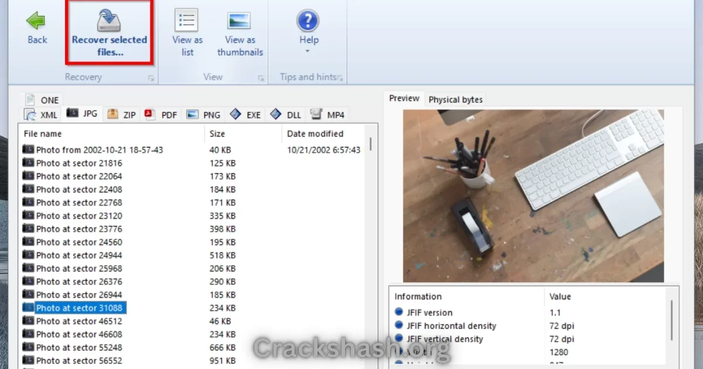Select Photo at sector 21816
The height and width of the screenshot is (369, 703).
tap(79, 163)
